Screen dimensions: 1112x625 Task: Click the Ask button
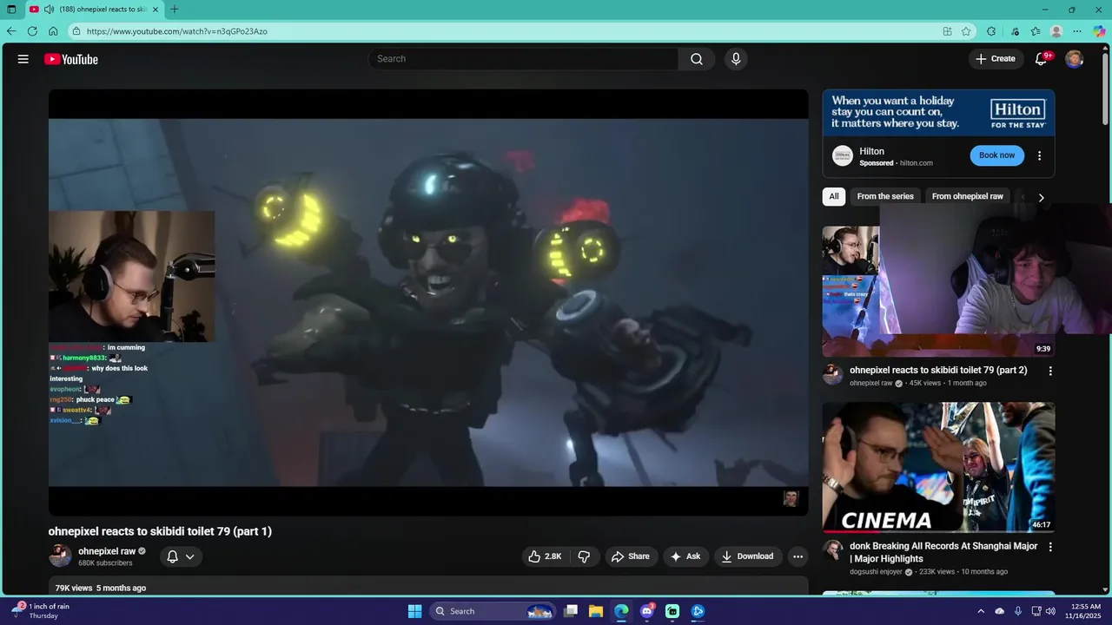(685, 556)
